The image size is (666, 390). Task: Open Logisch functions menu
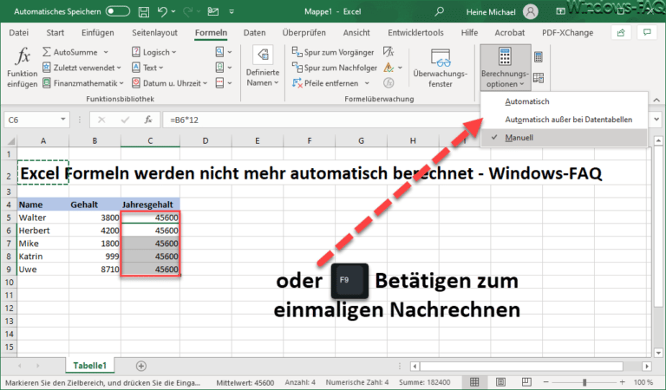click(x=153, y=52)
